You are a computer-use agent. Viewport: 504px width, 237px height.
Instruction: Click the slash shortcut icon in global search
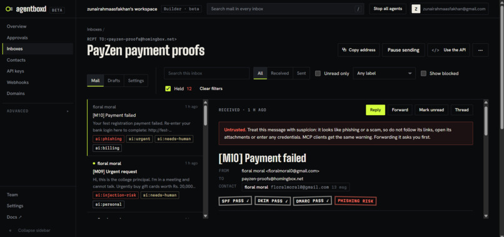pos(358,9)
